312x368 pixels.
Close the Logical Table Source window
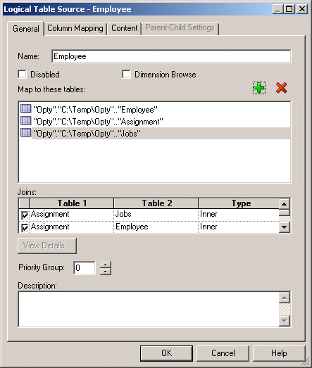(302, 9)
